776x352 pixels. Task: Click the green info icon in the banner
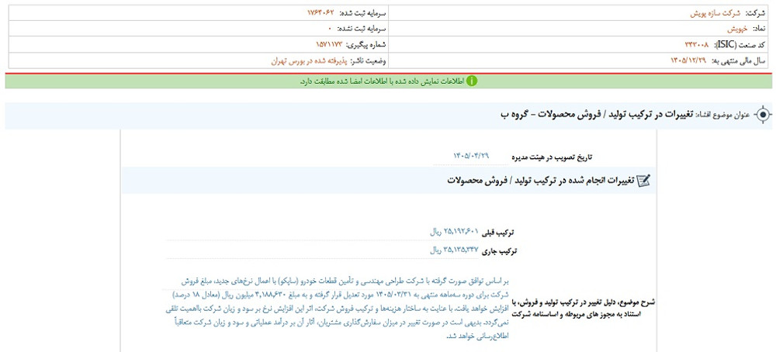point(472,81)
